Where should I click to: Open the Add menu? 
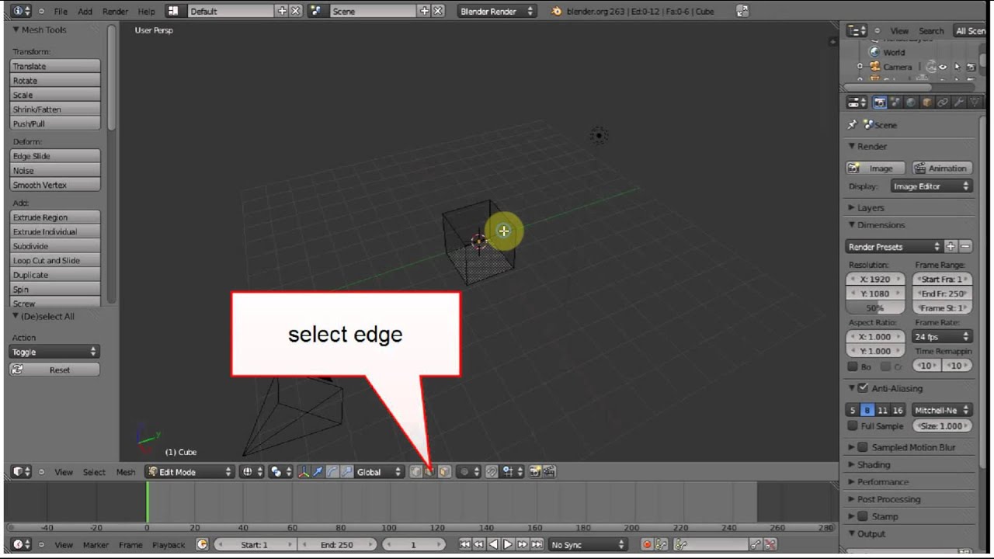tap(85, 11)
